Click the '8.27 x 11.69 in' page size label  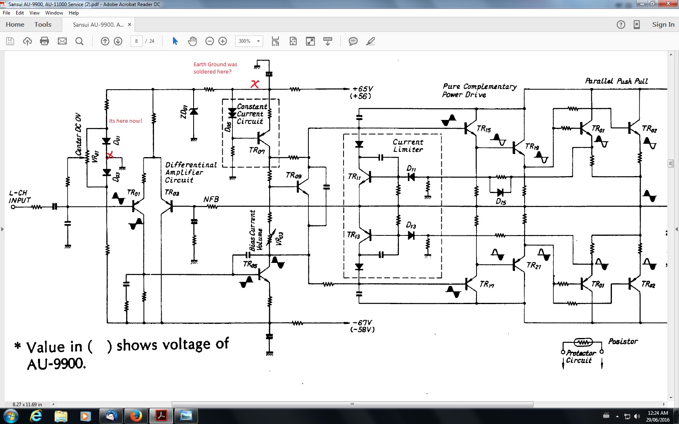tap(27, 404)
